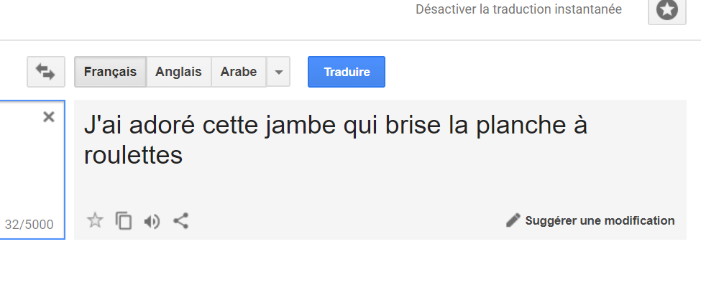This screenshot has width=701, height=295.
Task: Focus the source text input box
Action: (x=32, y=169)
